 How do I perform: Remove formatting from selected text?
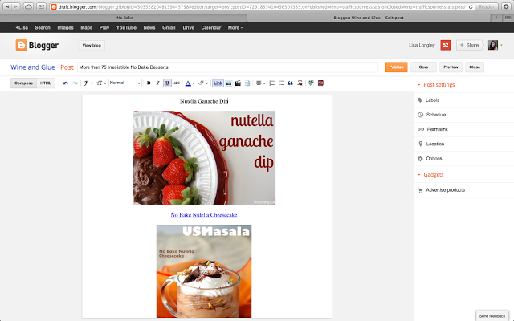tap(300, 83)
